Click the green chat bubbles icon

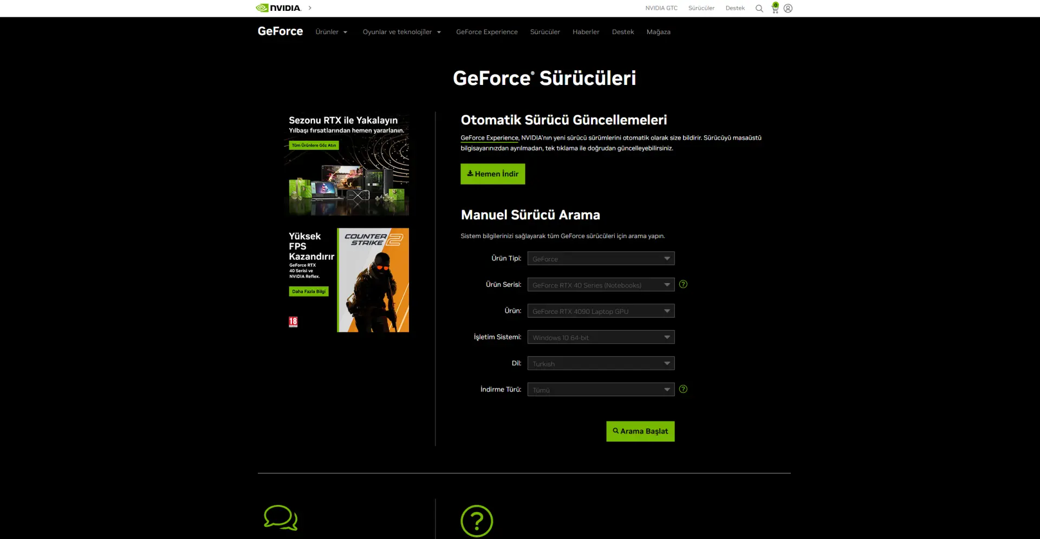point(281,518)
